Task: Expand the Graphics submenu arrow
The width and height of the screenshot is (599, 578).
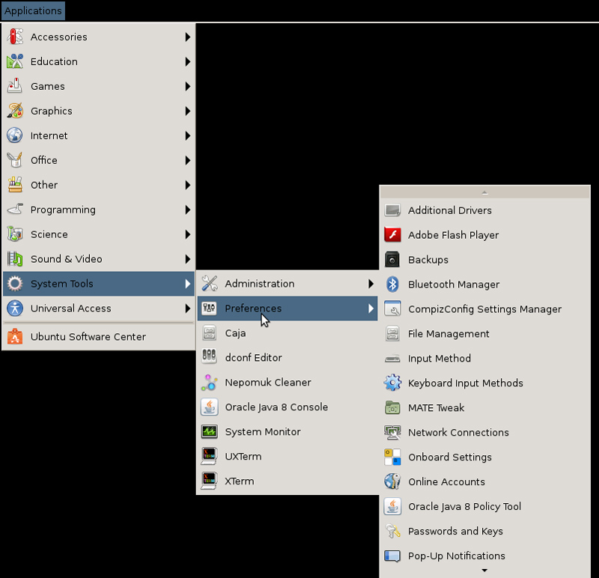Action: [x=188, y=111]
